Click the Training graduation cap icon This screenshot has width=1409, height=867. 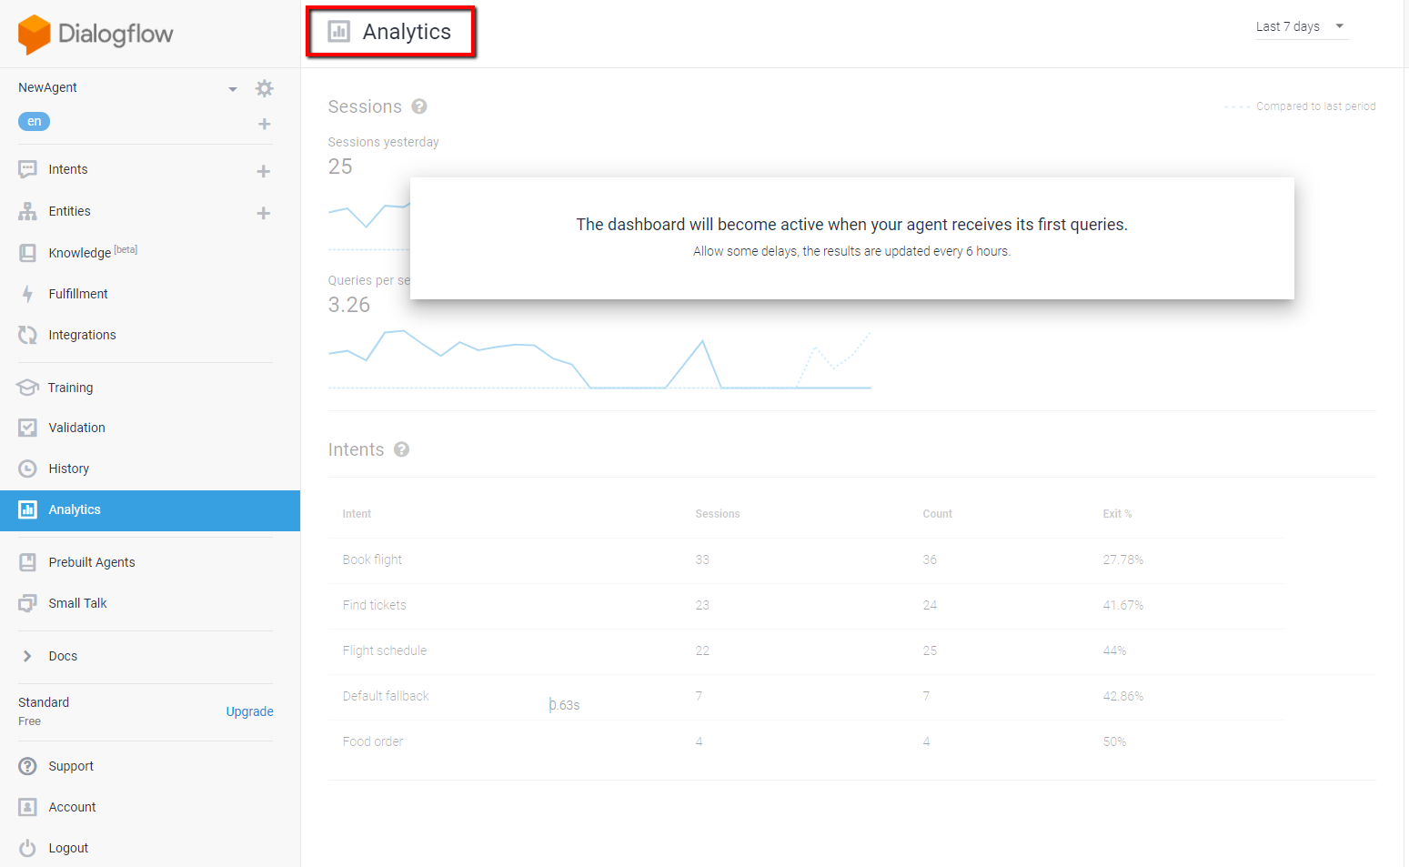point(28,388)
